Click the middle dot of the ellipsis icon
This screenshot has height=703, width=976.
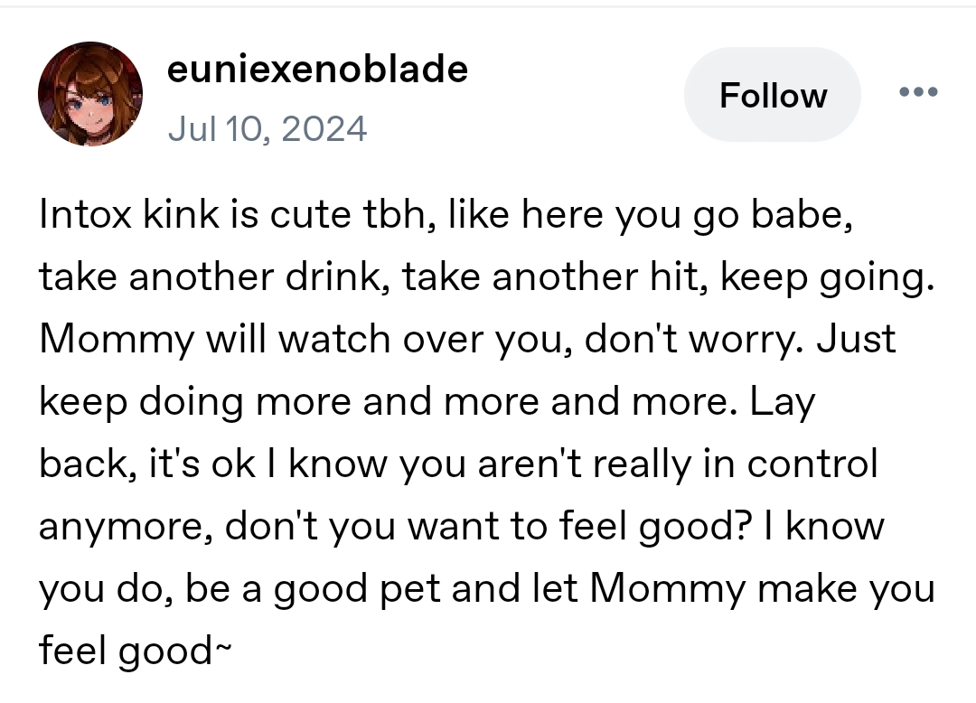point(918,92)
